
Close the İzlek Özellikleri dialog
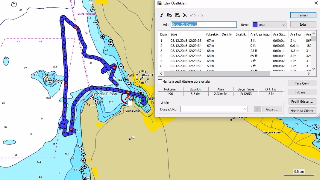coord(316,3)
